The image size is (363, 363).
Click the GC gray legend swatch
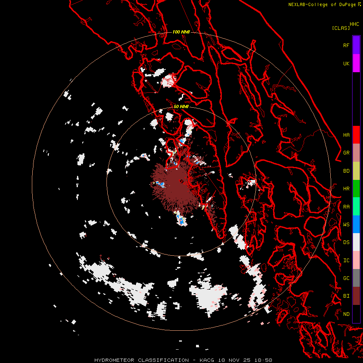pos(356,278)
